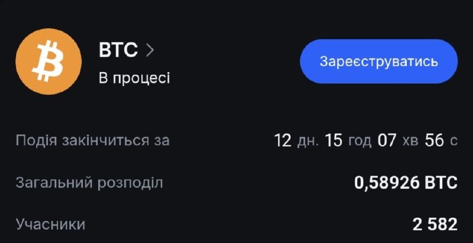The image size is (473, 243).
Task: Select the "В процесі" status label
Action: (x=134, y=78)
